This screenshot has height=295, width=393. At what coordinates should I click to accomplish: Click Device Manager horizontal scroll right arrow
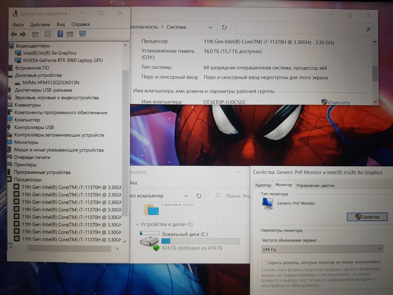117,249
